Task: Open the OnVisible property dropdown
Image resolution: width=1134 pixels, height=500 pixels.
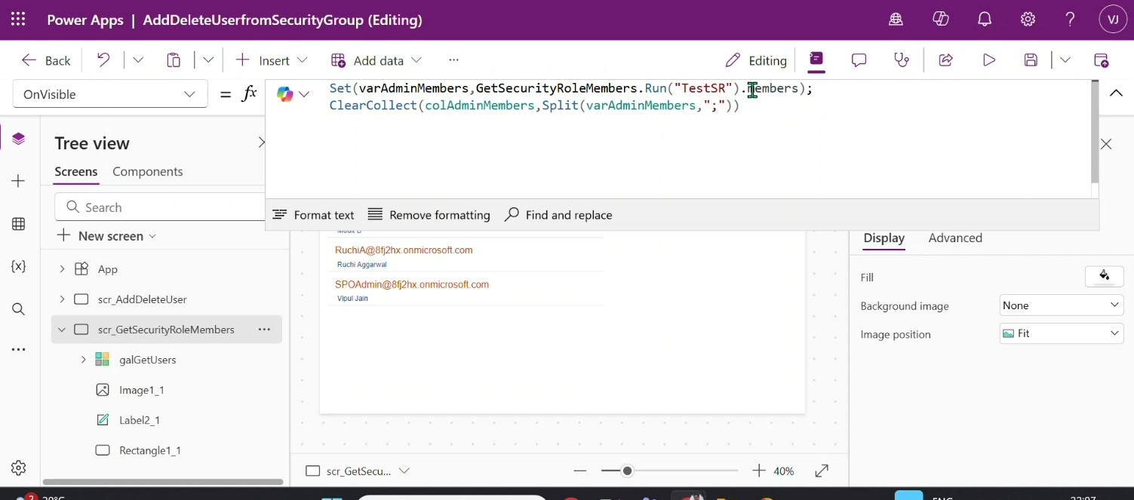Action: click(x=110, y=94)
